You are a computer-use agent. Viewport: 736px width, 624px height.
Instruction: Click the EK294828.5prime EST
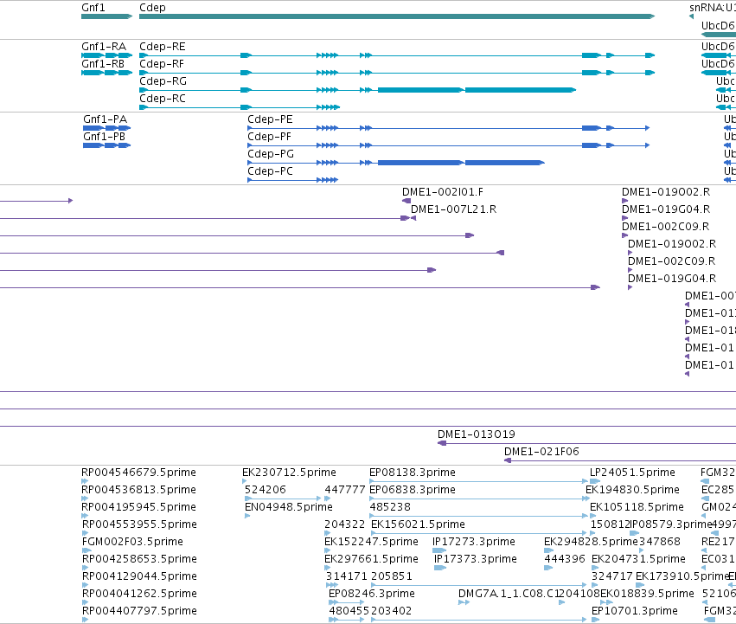(x=591, y=542)
